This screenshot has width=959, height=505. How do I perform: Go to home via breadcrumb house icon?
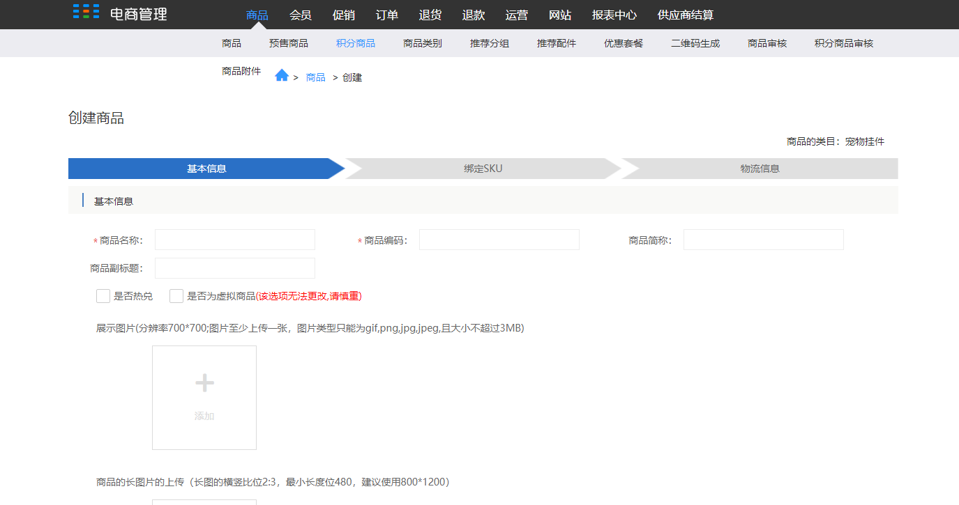click(282, 75)
